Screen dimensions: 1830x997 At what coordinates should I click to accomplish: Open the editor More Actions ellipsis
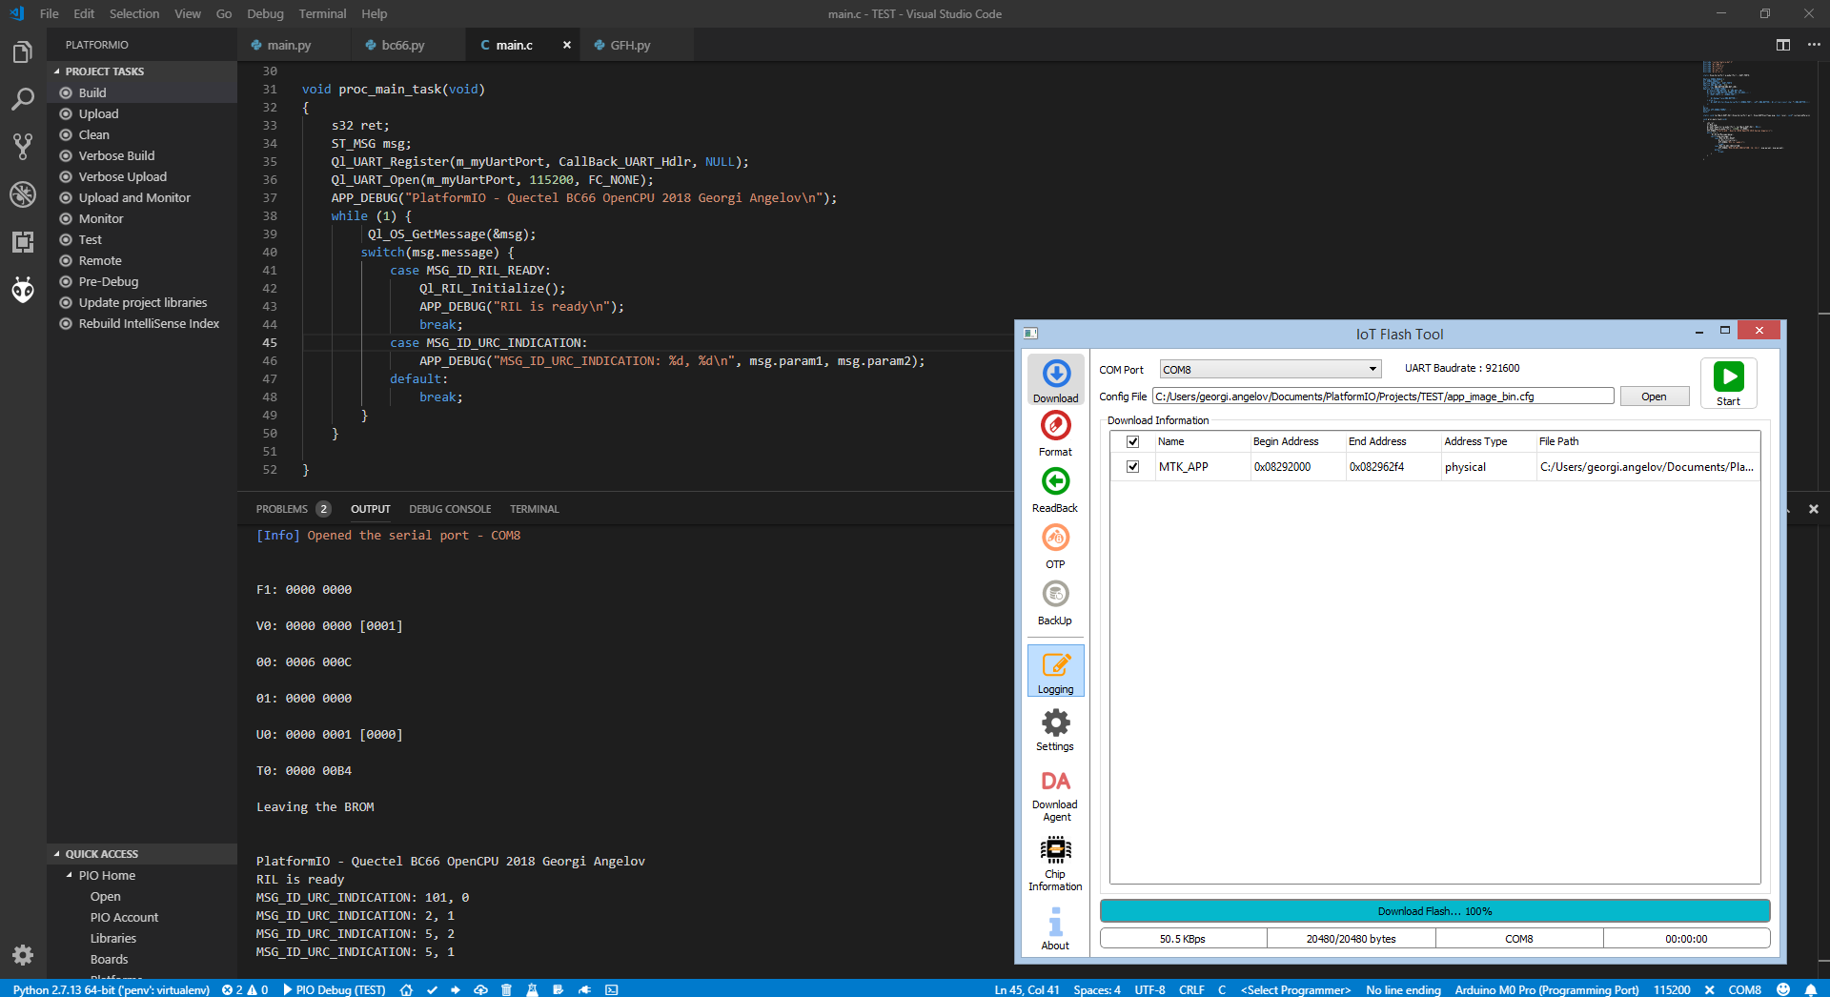(1814, 45)
